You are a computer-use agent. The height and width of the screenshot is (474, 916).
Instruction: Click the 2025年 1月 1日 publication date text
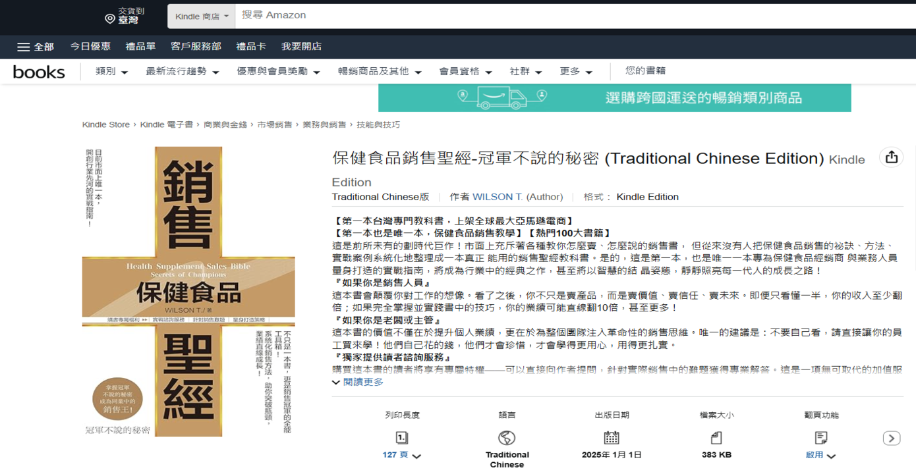pyautogui.click(x=612, y=455)
